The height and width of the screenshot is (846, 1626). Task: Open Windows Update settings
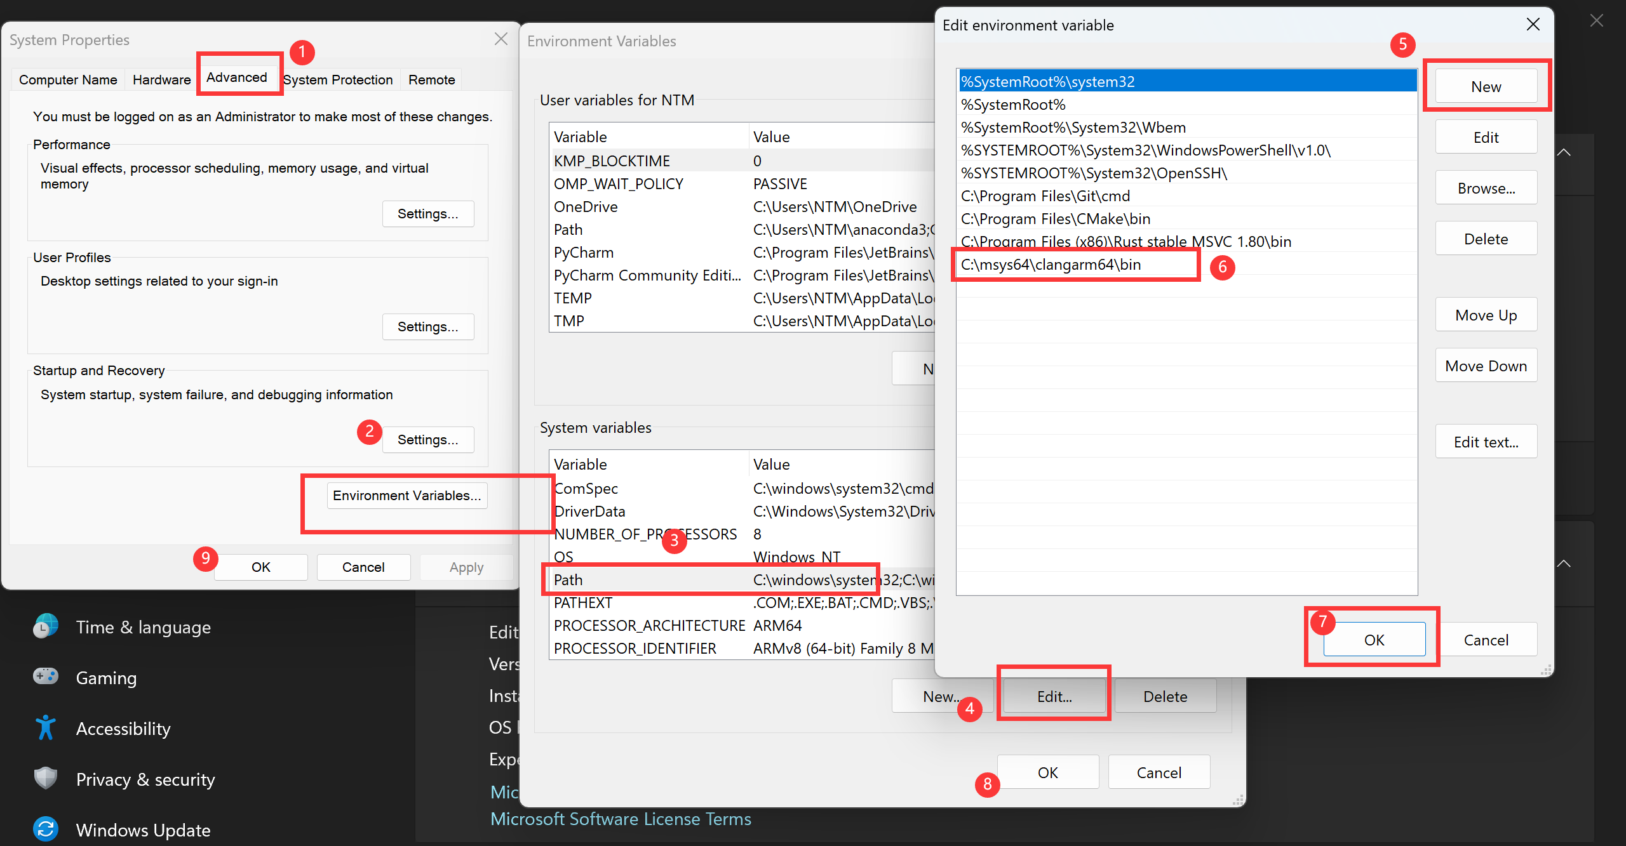(x=143, y=829)
